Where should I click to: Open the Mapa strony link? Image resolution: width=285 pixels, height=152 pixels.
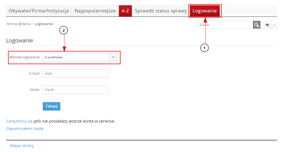22,146
